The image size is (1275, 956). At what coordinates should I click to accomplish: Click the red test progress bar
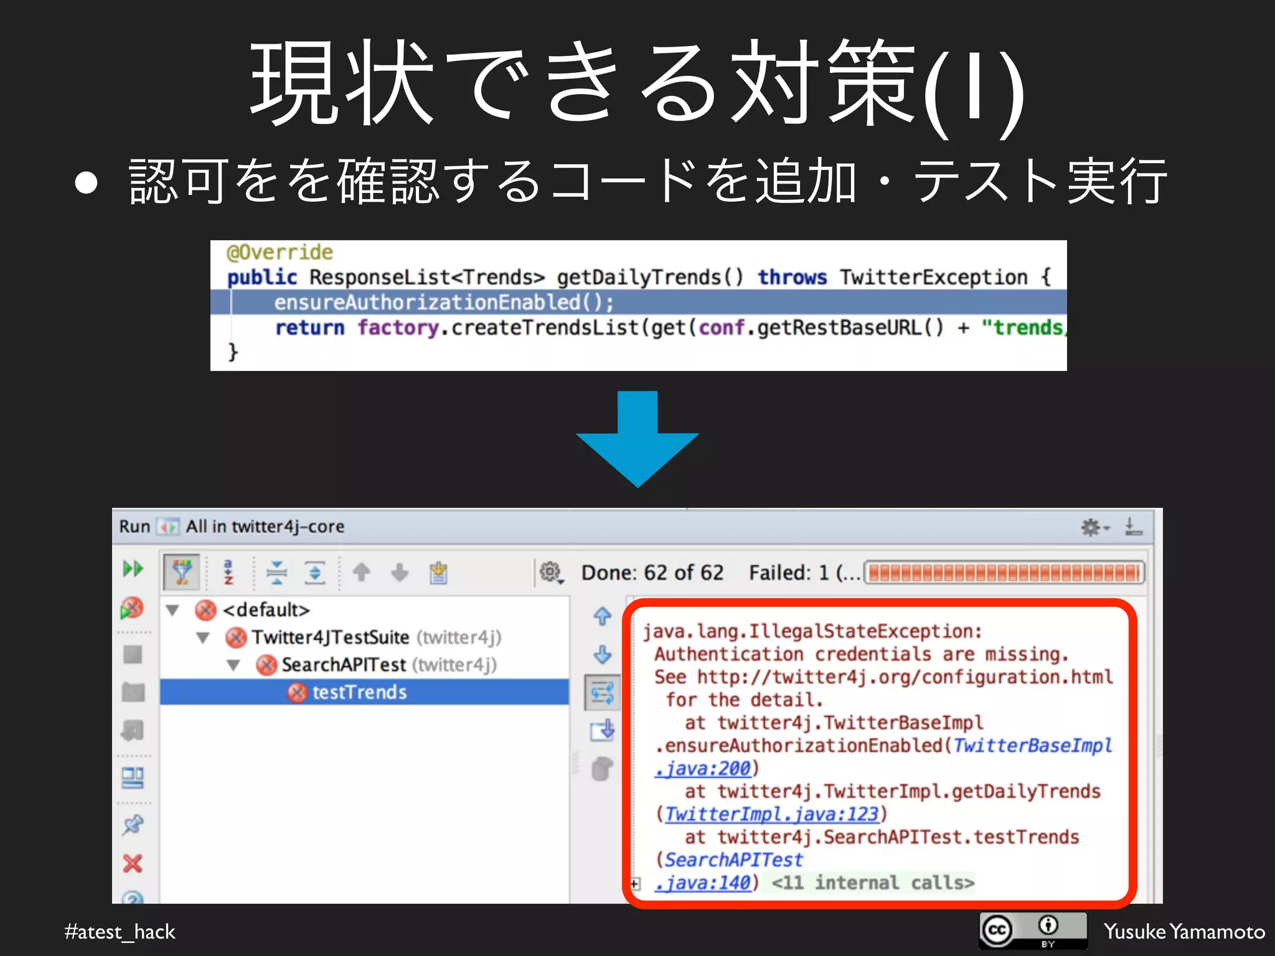tap(1004, 573)
